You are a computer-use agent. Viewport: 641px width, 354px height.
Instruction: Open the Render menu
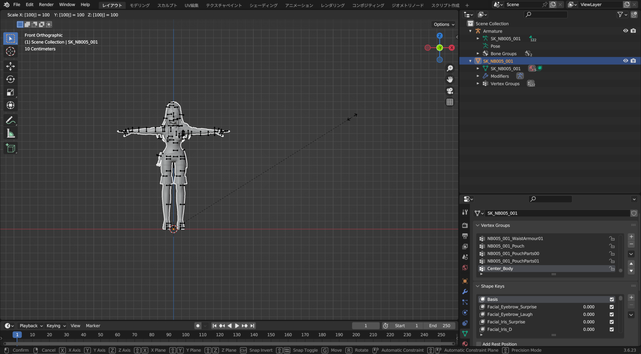pyautogui.click(x=46, y=5)
